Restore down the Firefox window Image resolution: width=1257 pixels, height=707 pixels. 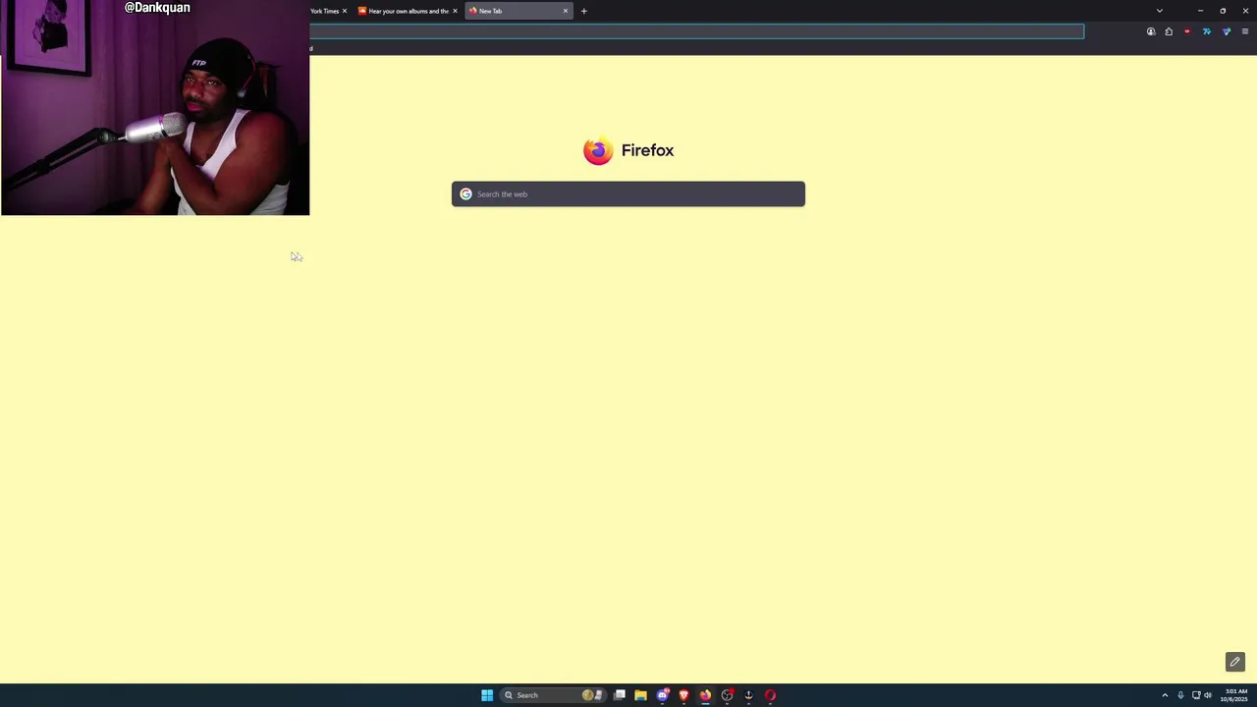[1223, 11]
